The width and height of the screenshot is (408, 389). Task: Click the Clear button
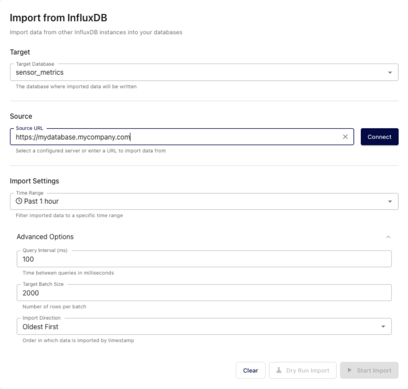click(250, 370)
